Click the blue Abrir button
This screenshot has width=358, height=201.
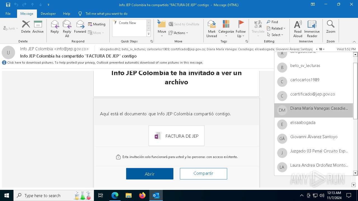(150, 174)
